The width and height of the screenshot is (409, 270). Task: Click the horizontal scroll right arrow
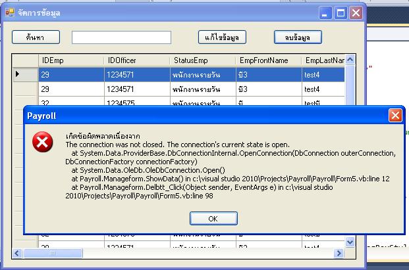pos(339,253)
